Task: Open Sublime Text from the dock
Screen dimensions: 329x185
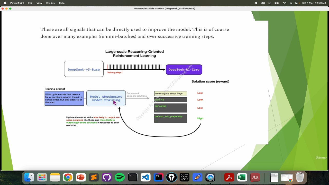Action: (x=94, y=177)
